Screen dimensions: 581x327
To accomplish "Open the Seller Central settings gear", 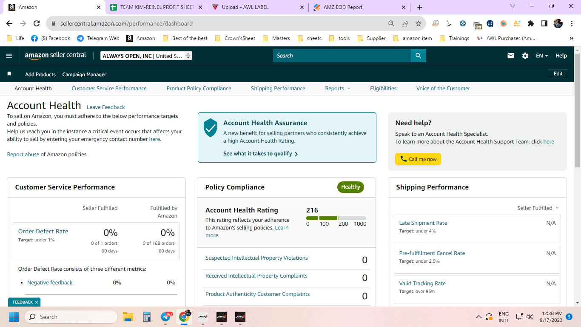I will (525, 56).
